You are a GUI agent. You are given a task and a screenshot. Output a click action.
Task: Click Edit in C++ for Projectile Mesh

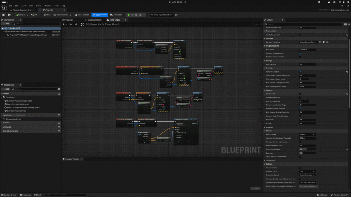click(56, 31)
